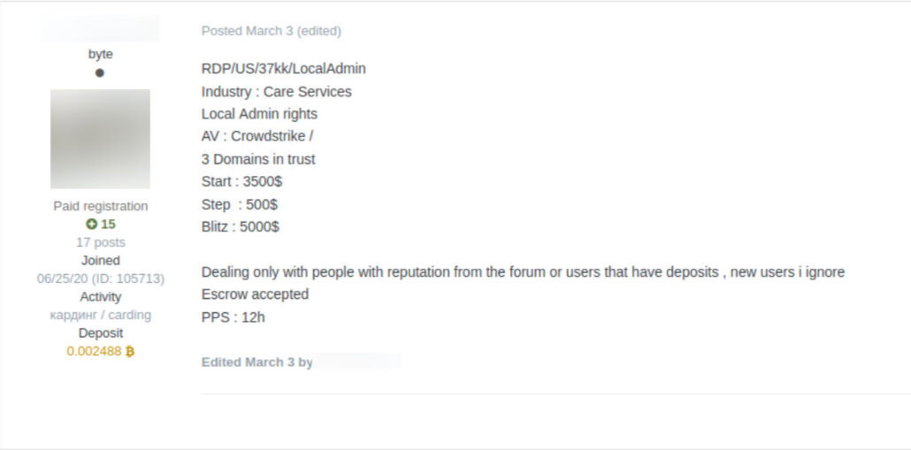Open the кардинг / carding activity link
This screenshot has height=450, width=911.
point(100,315)
